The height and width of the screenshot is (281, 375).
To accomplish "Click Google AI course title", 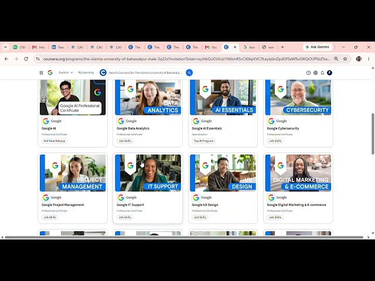I will 49,128.
